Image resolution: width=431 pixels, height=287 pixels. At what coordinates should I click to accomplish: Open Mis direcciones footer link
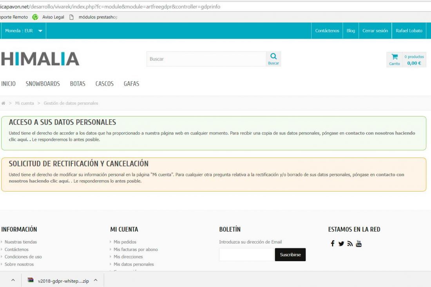128,257
